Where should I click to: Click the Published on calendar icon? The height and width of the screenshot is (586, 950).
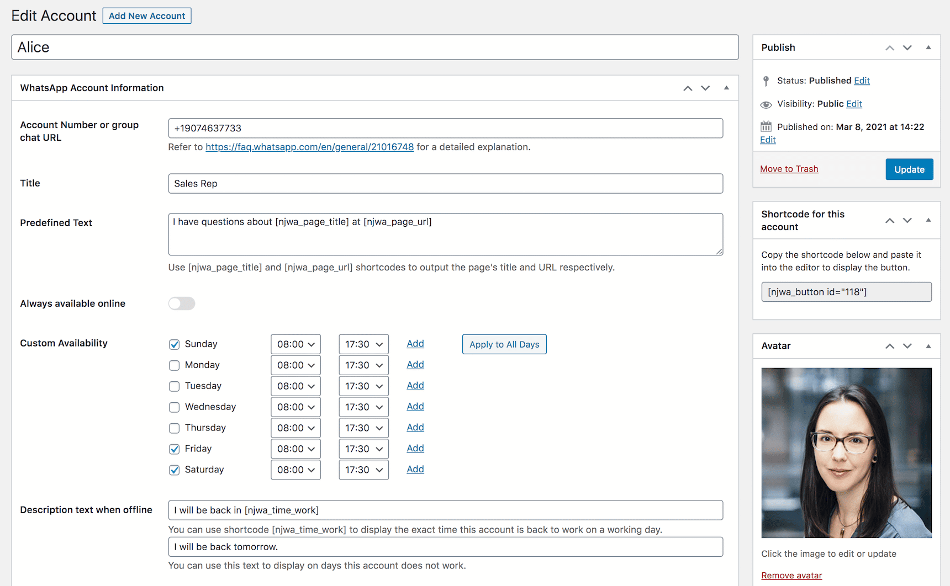766,126
